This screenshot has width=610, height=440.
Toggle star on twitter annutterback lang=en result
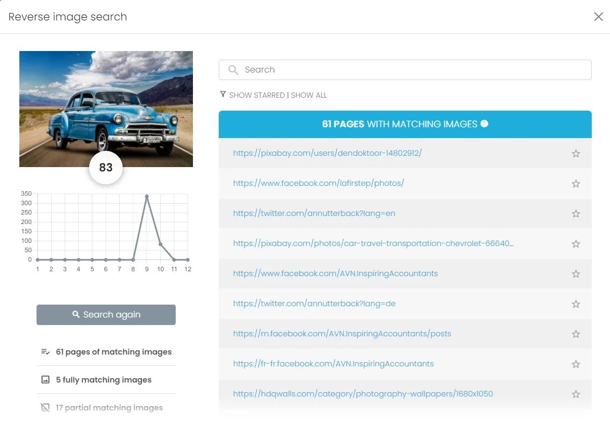[x=576, y=214]
